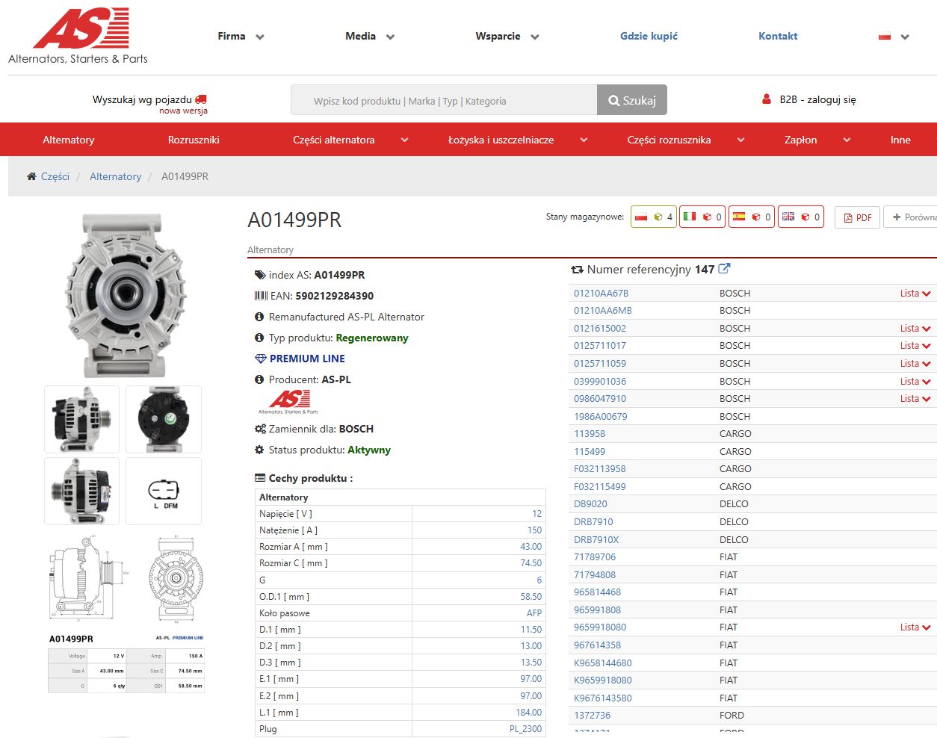Image resolution: width=937 pixels, height=738 pixels.
Task: Open the Inne category
Action: [x=900, y=140]
